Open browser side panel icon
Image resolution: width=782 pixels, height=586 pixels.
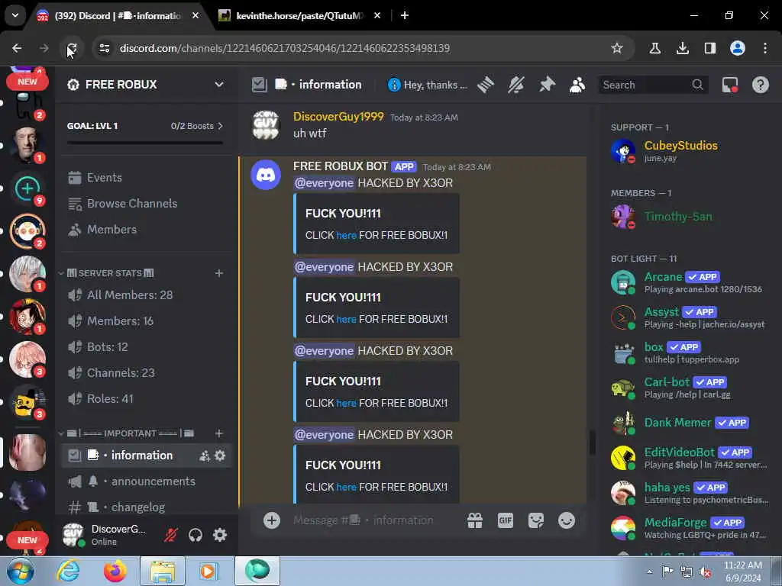click(709, 48)
